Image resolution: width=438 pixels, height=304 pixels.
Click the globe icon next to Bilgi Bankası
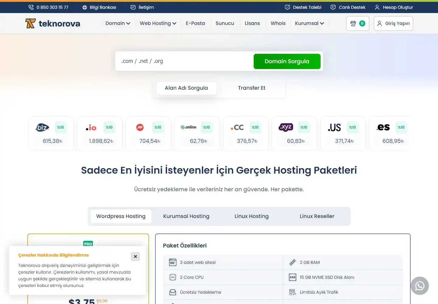point(85,7)
